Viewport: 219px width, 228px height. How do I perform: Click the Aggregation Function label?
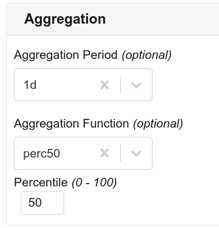point(72,124)
